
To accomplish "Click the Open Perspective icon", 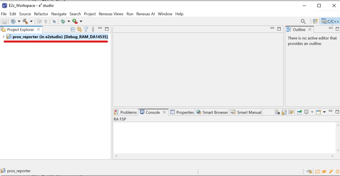I will tap(315, 21).
